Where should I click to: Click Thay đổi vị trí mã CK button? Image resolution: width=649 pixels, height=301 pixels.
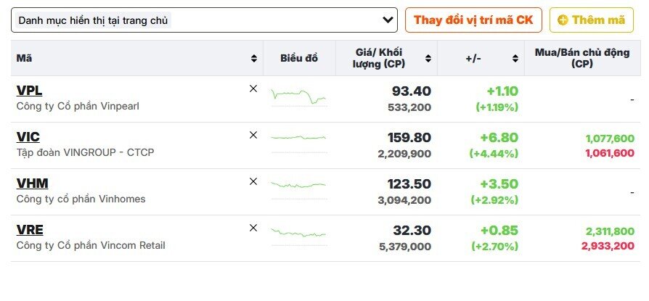(x=473, y=20)
